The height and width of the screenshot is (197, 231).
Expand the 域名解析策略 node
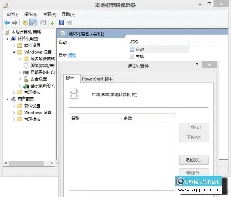20,59
